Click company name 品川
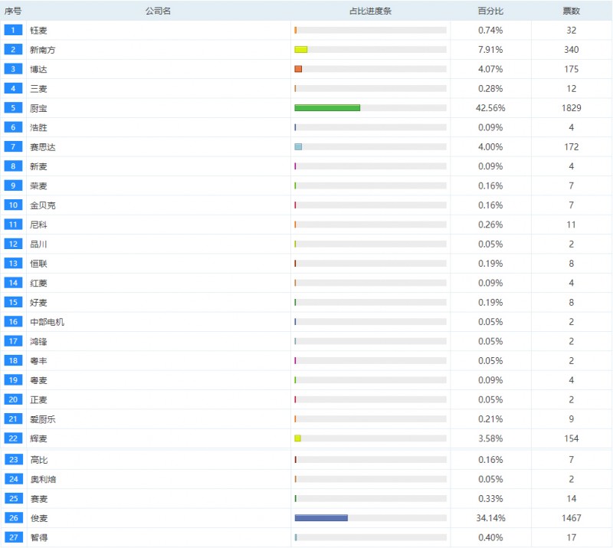613x548 pixels. click(38, 244)
